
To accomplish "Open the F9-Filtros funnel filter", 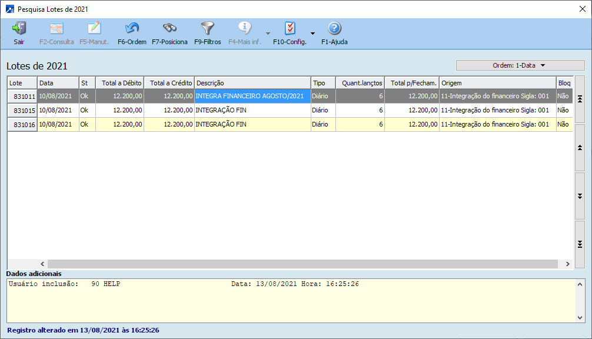I will [x=207, y=28].
